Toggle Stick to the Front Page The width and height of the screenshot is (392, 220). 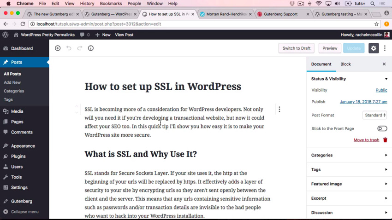pos(382,128)
